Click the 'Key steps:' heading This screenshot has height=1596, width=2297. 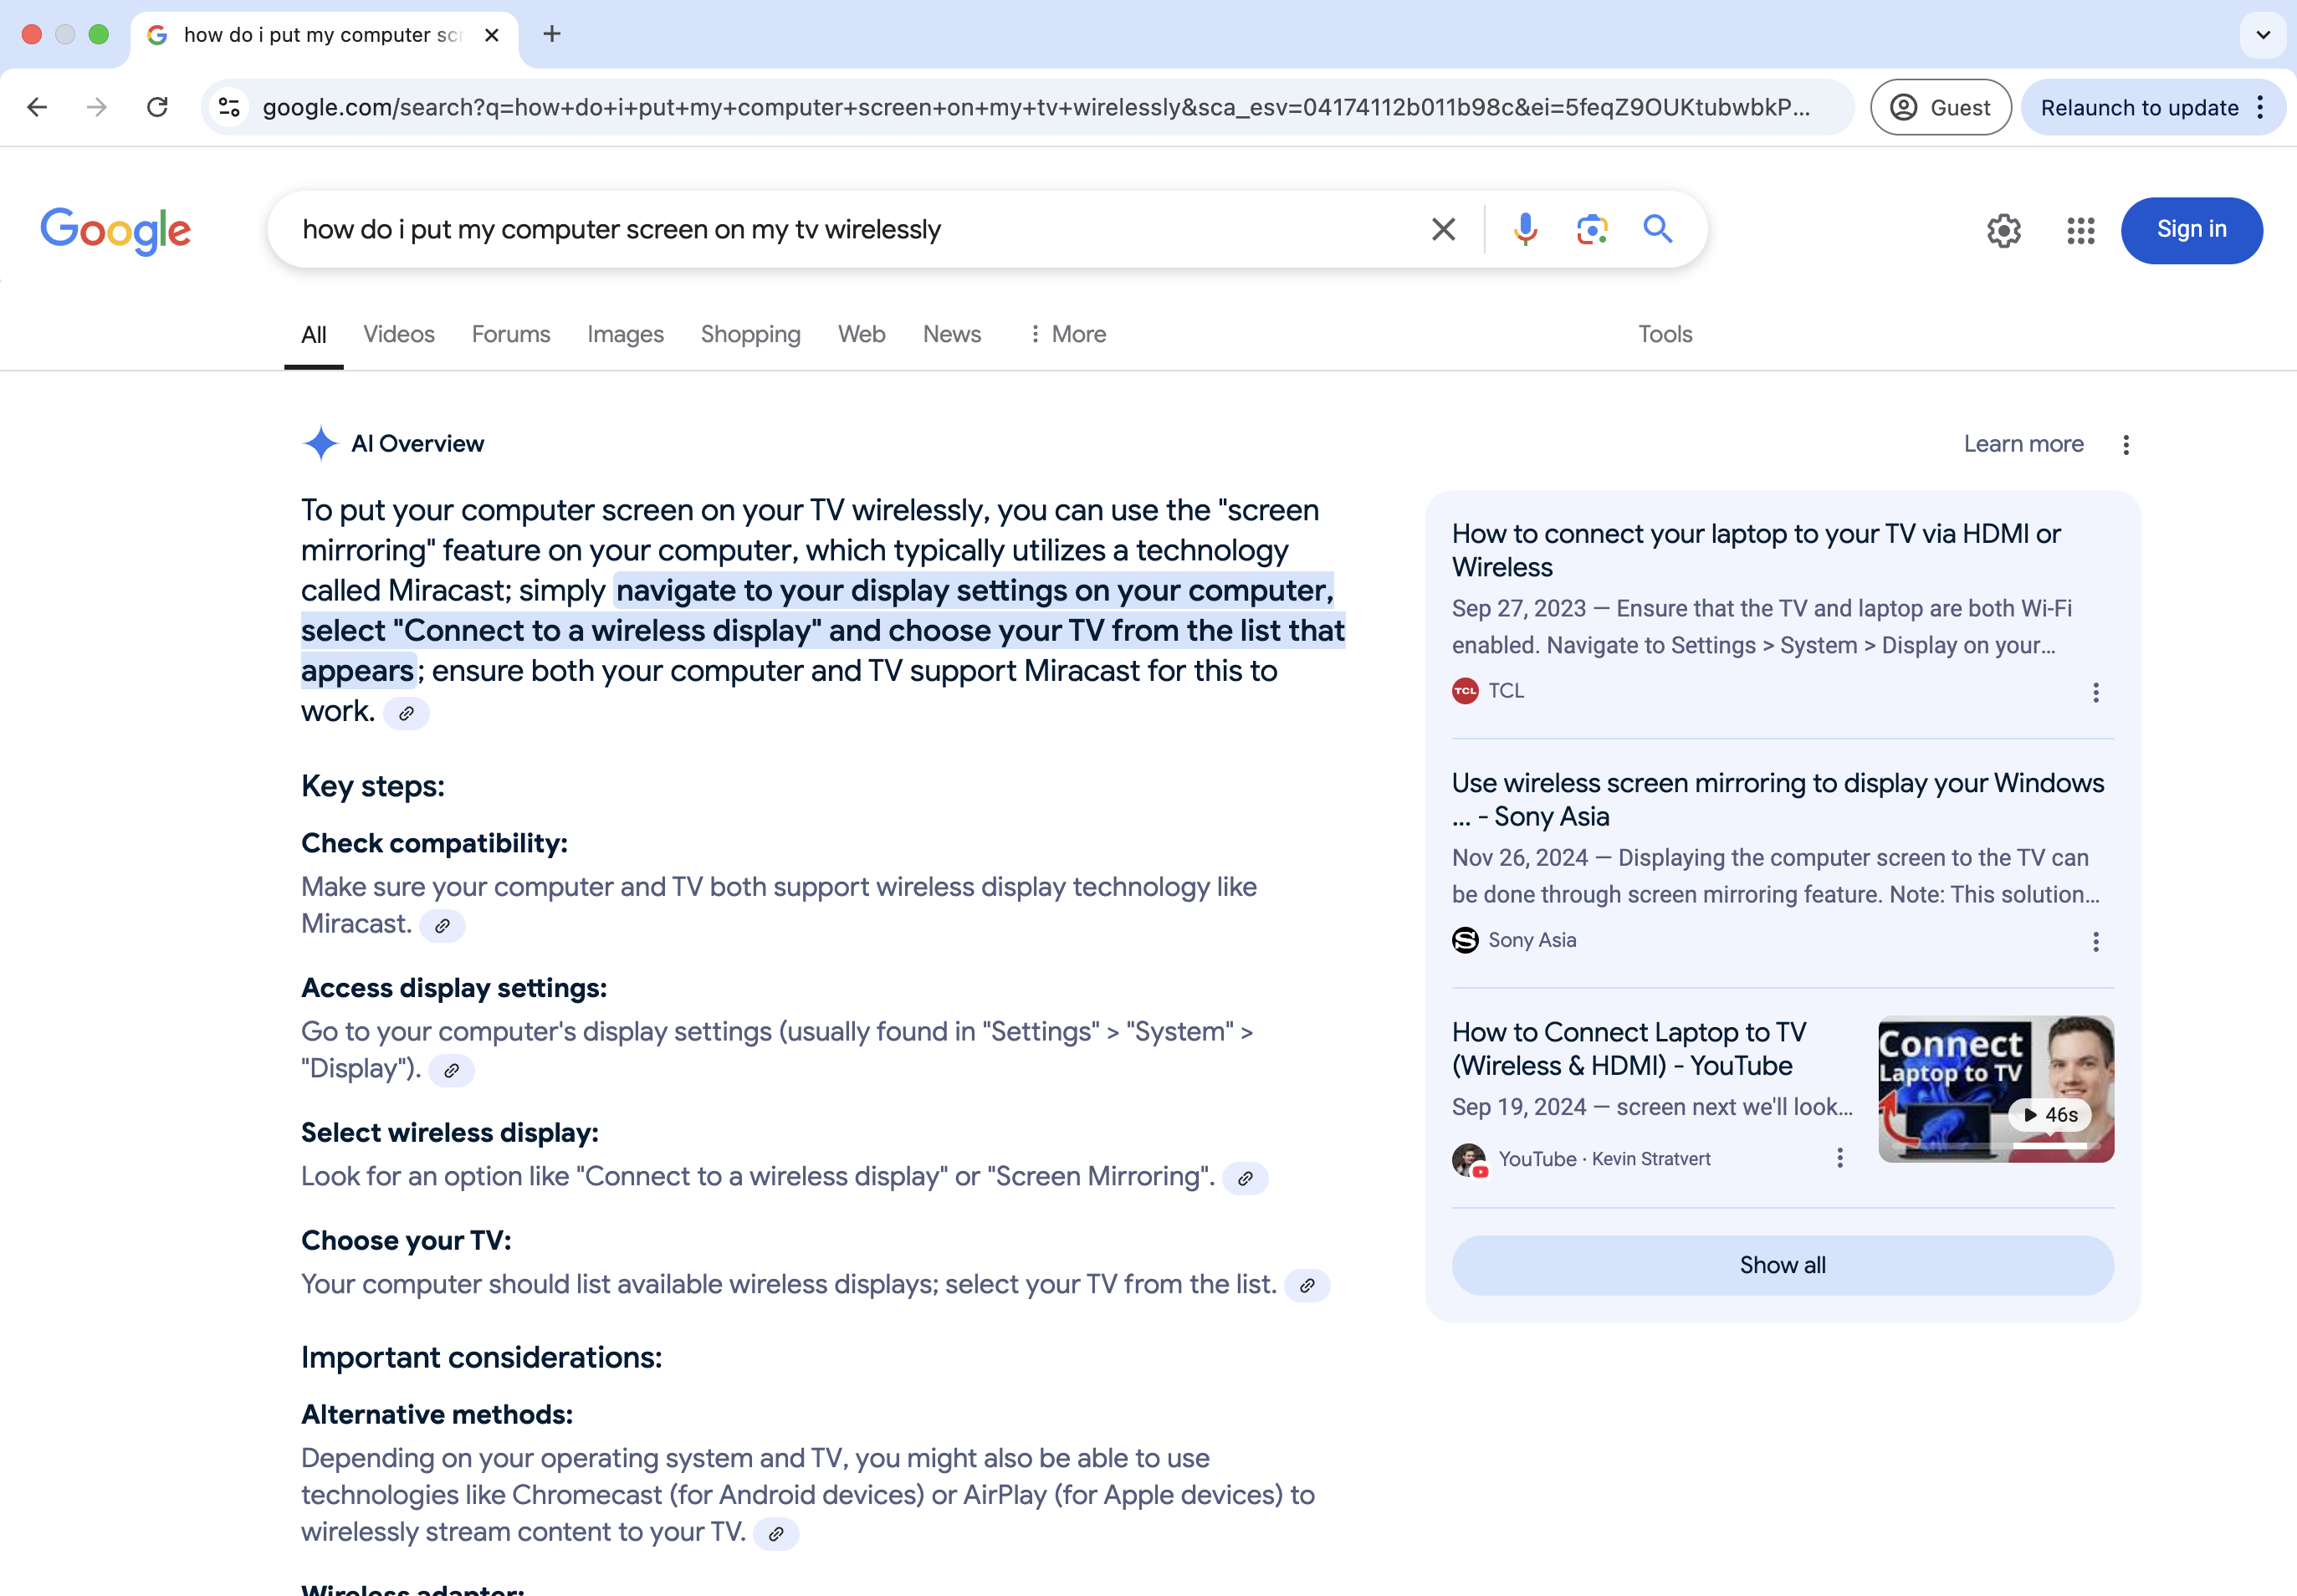tap(373, 786)
